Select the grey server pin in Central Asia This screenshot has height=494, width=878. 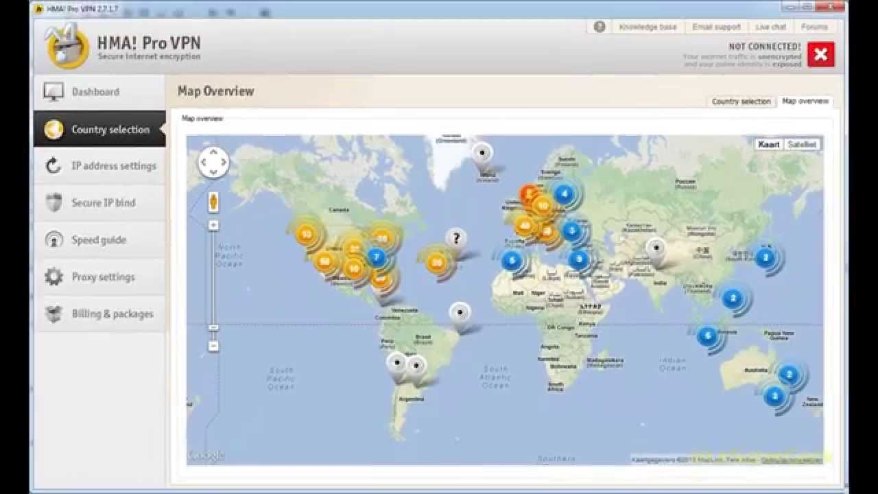coord(657,249)
